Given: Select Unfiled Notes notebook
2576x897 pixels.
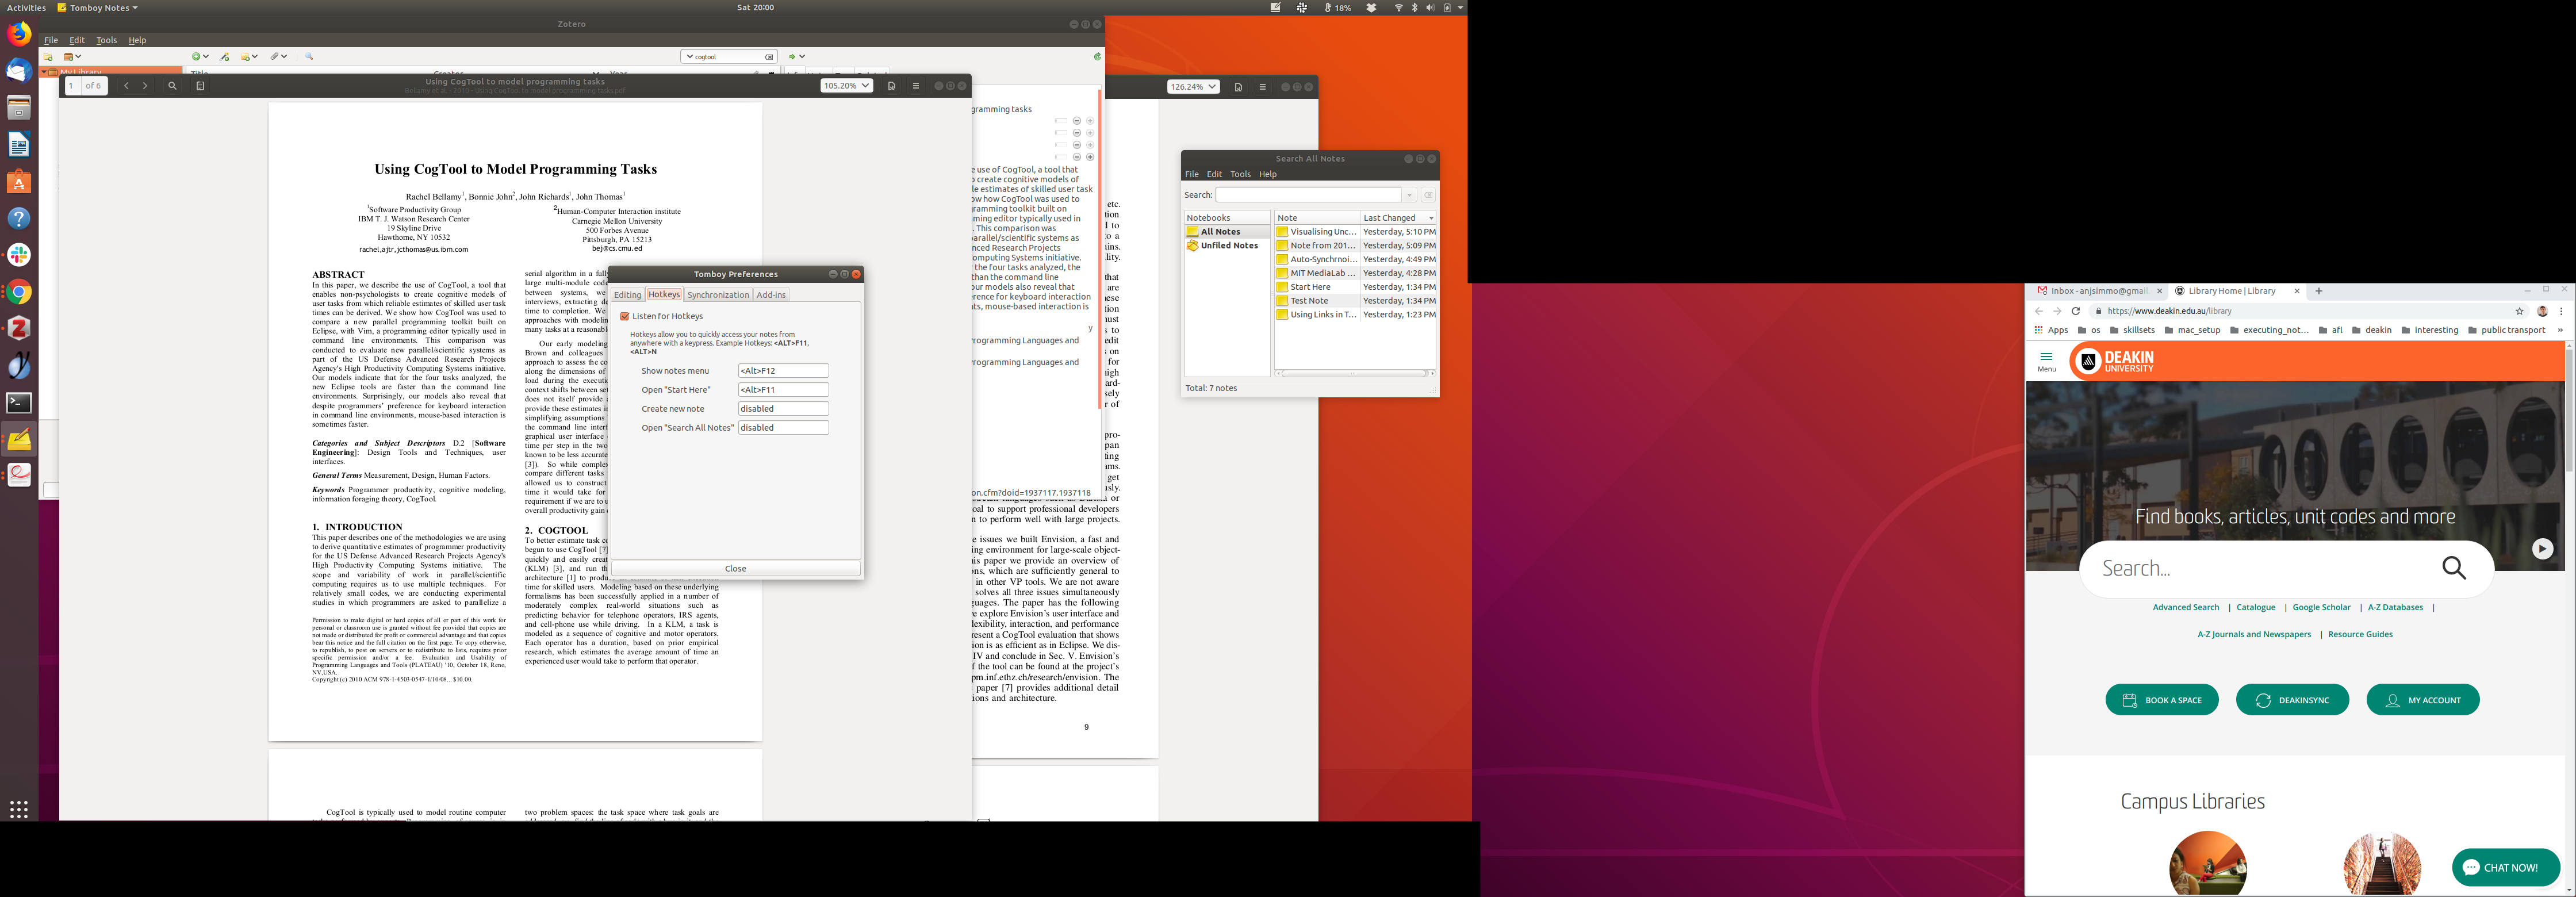Looking at the screenshot, I should coord(1229,246).
